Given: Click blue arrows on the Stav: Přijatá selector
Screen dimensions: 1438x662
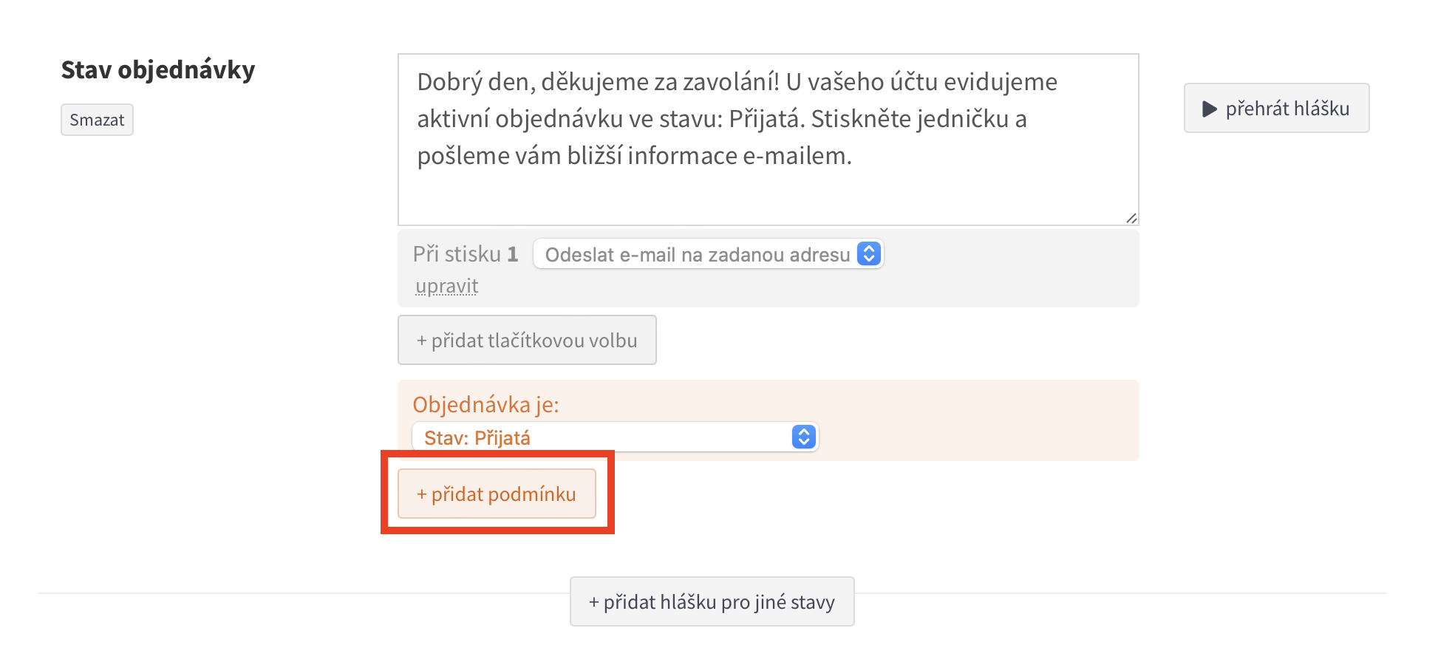Looking at the screenshot, I should tap(803, 437).
